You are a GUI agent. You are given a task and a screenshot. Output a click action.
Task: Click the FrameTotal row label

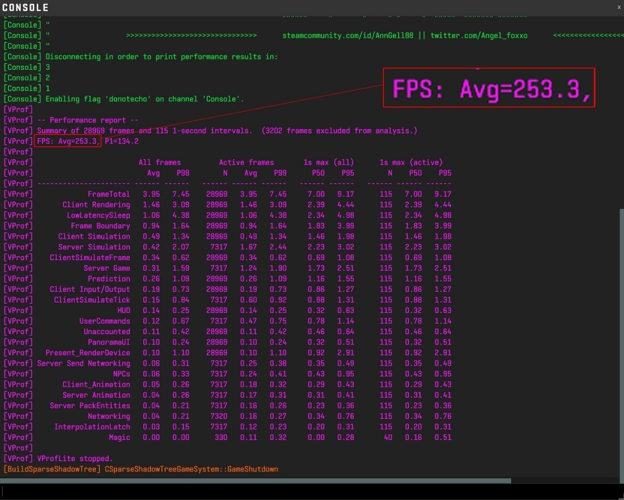coord(109,194)
